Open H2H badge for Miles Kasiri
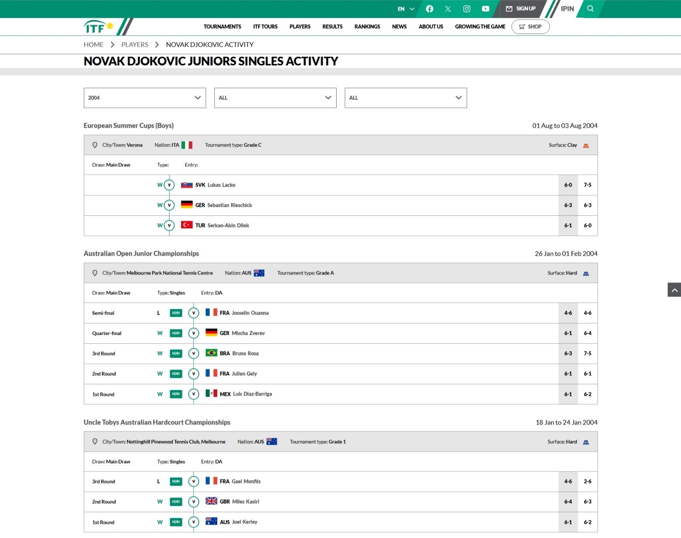The image size is (681, 538). pos(176,502)
